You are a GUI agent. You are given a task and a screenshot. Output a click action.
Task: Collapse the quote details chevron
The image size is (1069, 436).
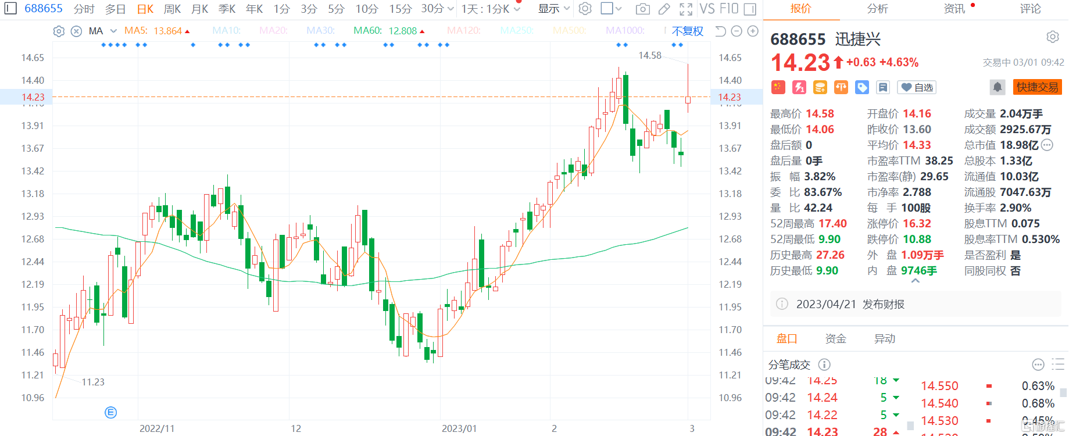[x=916, y=281]
